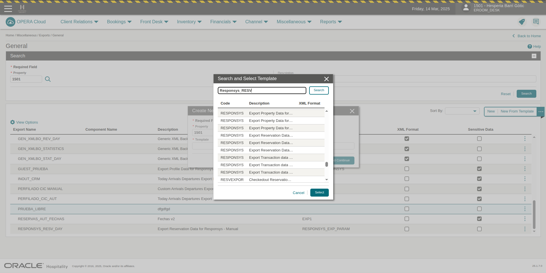Click the Property search magnifier icon
Screen dimensions: 546x273
48,79
